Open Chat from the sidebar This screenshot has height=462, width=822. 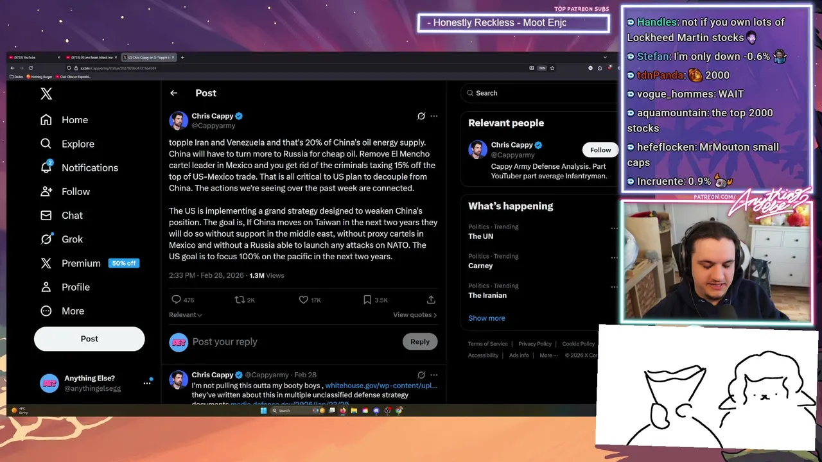[x=62, y=215]
